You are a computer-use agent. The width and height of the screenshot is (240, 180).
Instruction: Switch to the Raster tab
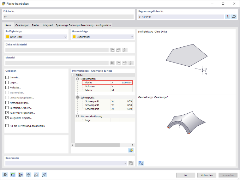click(x=35, y=25)
